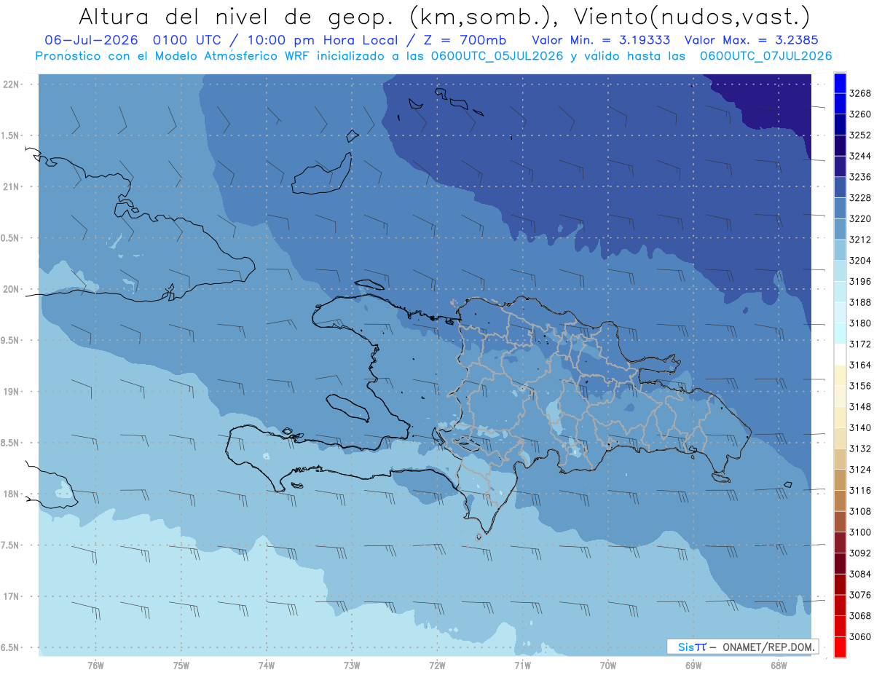
Task: Click the 76W longitude axis label
Action: [95, 666]
